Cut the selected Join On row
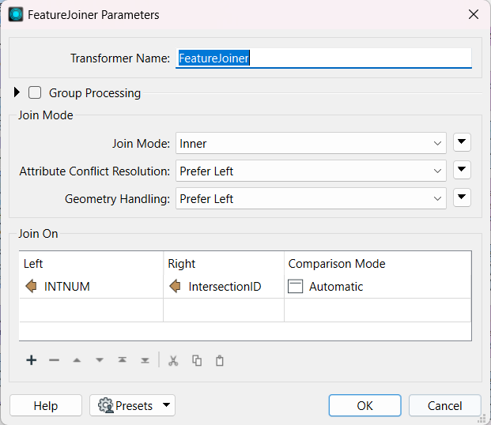Screen dimensions: 491x425 pos(173,360)
